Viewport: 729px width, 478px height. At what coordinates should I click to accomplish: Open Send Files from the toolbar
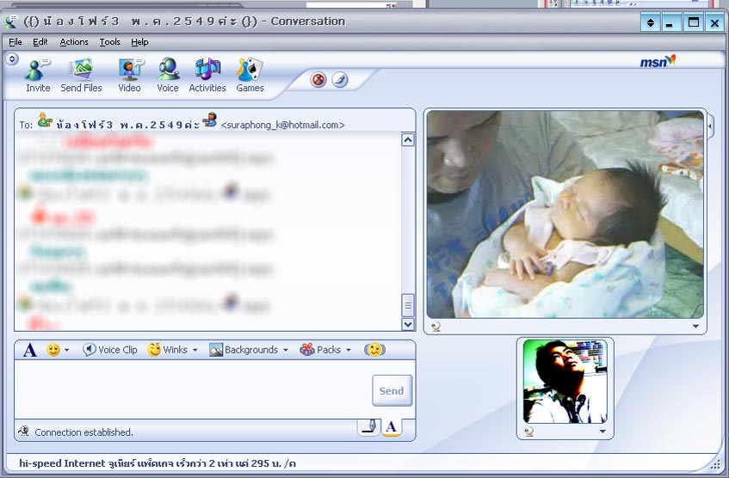81,72
